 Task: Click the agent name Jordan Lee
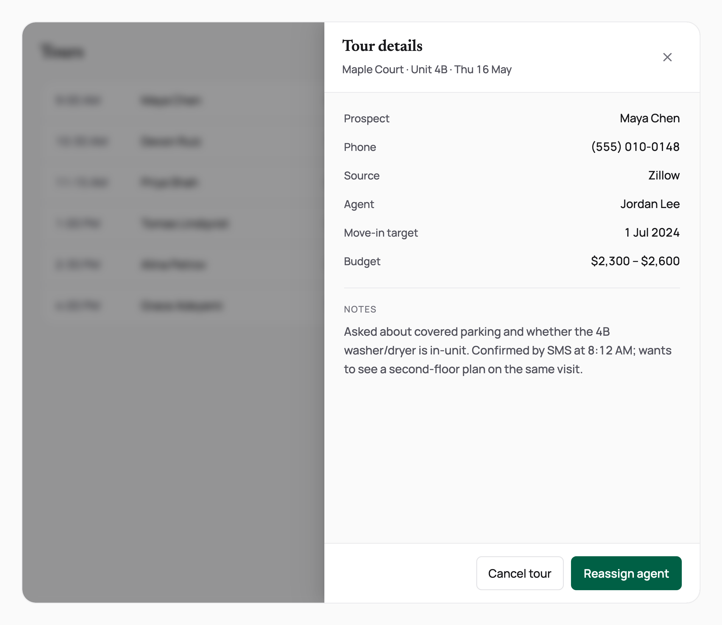[x=650, y=204]
